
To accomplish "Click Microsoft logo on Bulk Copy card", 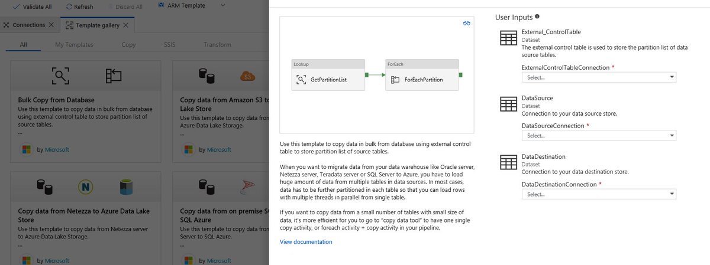I will pyautogui.click(x=26, y=149).
